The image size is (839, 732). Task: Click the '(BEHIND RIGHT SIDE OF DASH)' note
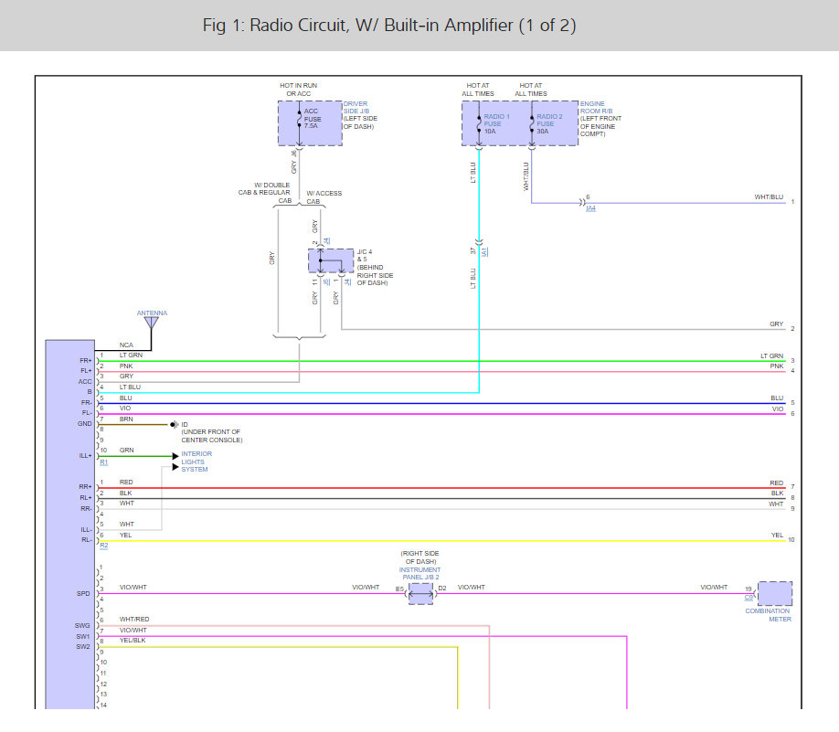tap(375, 275)
